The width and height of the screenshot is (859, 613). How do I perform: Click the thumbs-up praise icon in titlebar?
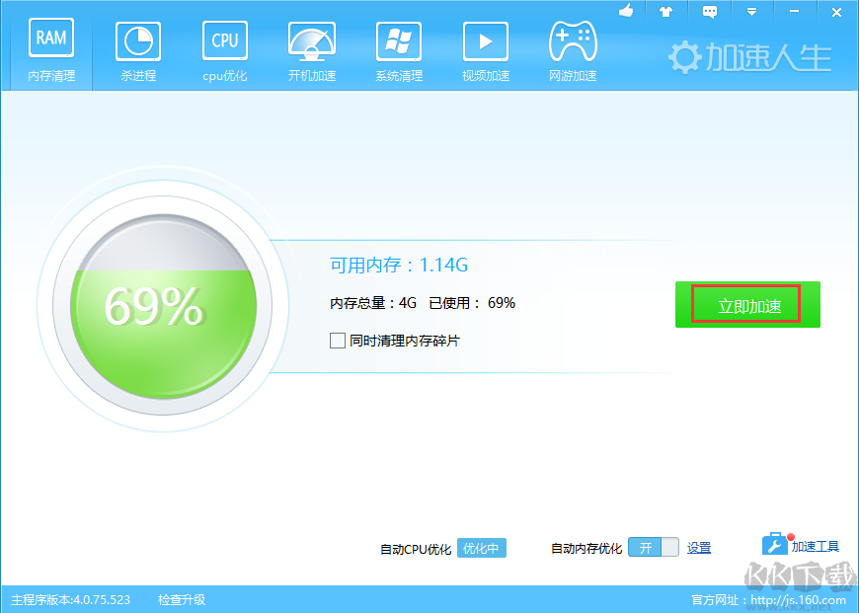[x=626, y=12]
